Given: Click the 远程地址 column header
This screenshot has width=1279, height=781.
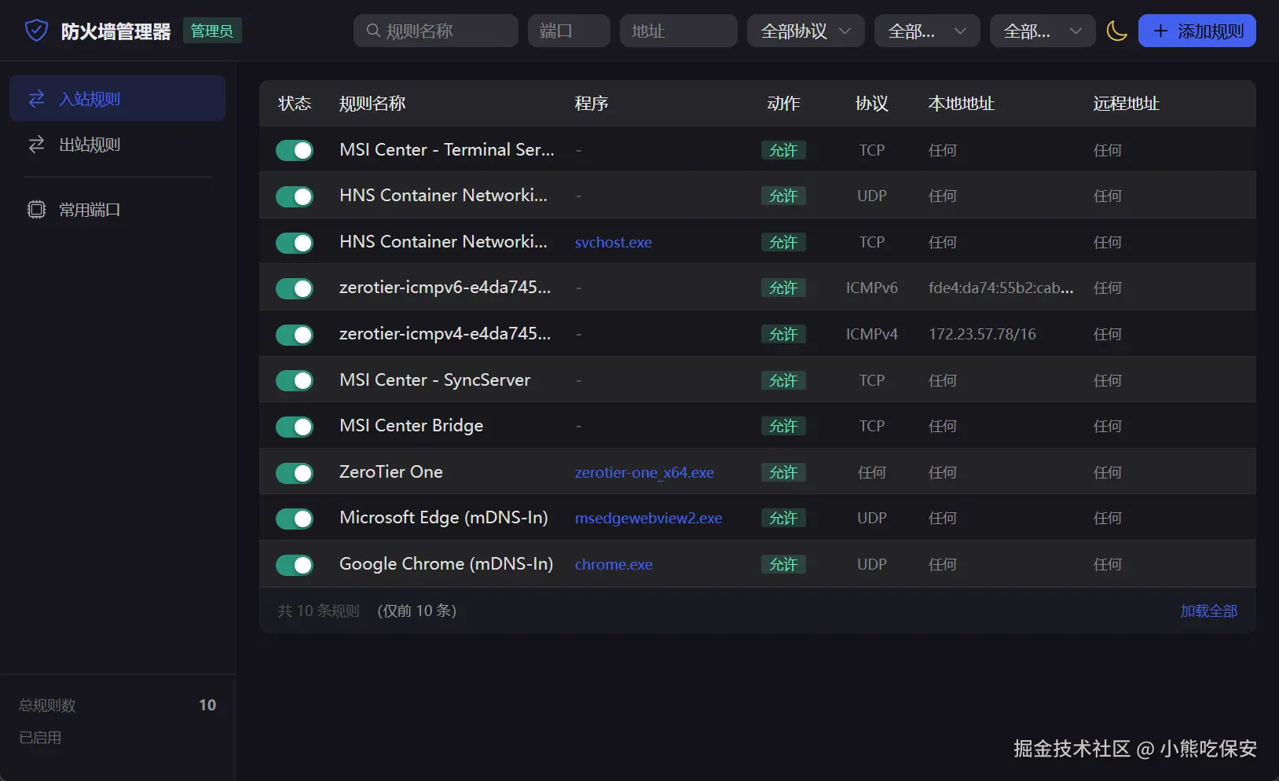Looking at the screenshot, I should pos(1127,104).
